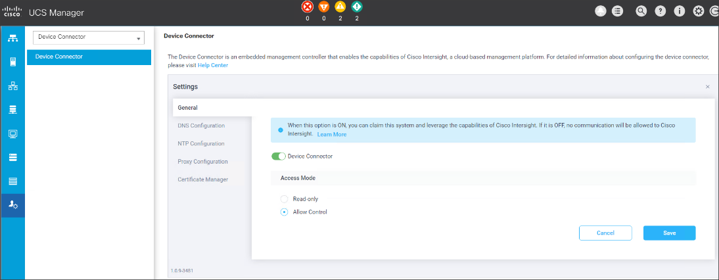Click the Save button
719x280 pixels.
(x=670, y=233)
